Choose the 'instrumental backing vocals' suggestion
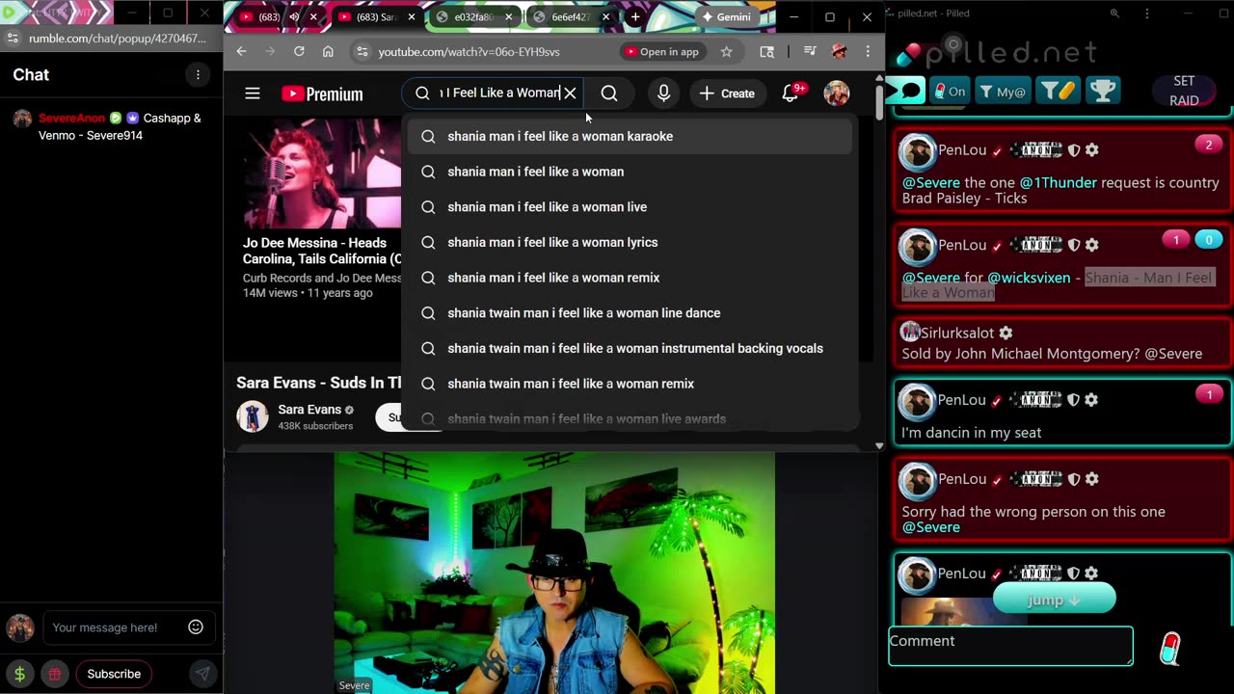 [630, 348]
